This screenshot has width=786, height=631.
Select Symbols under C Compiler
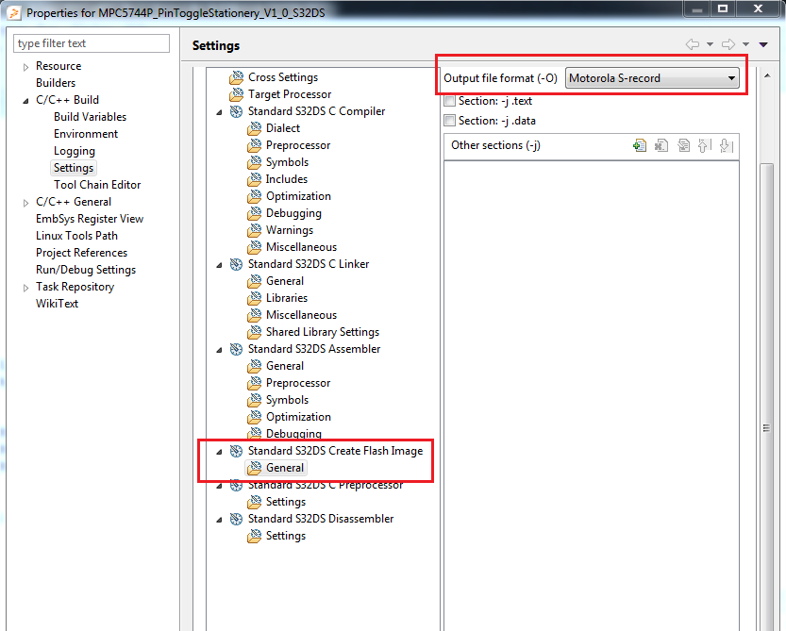(x=287, y=162)
